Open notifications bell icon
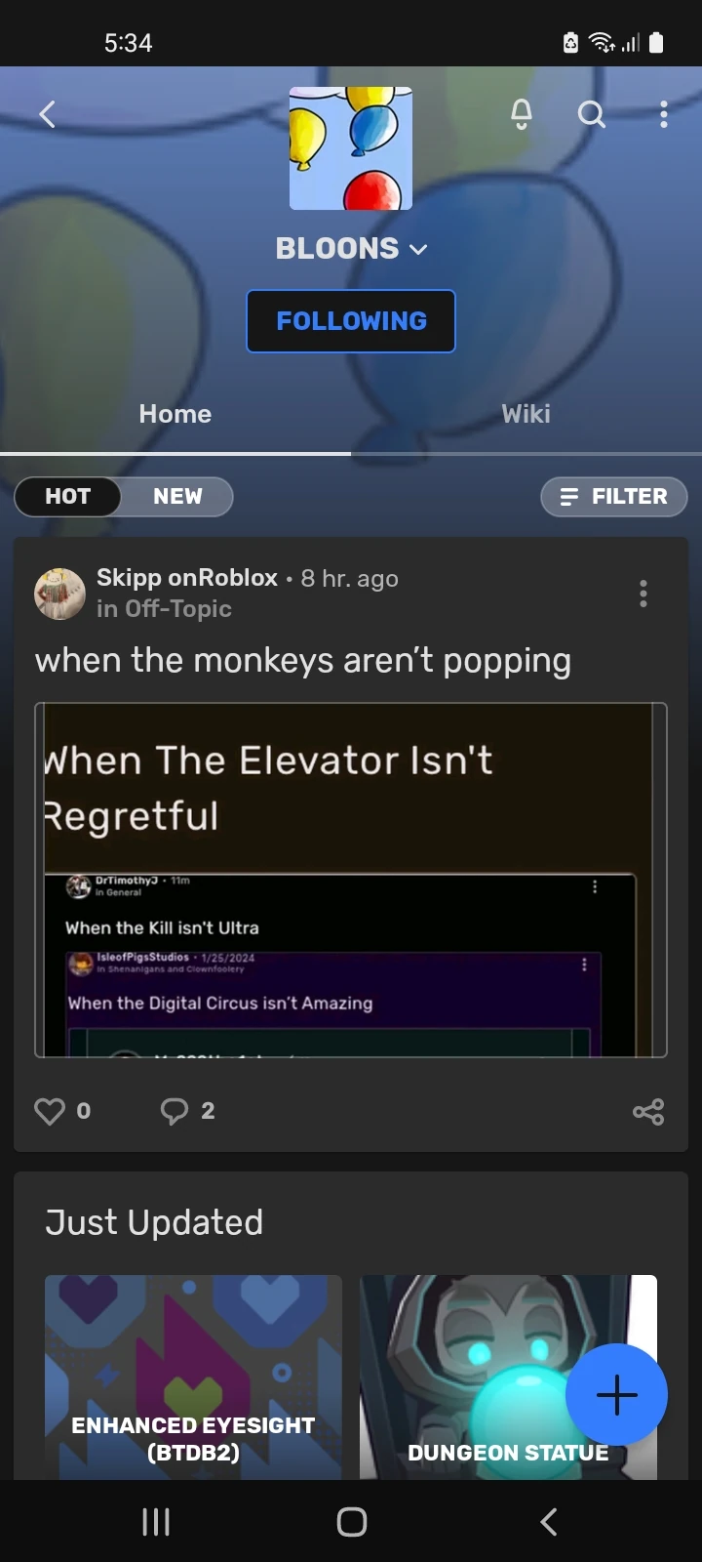The height and width of the screenshot is (1562, 702). click(522, 114)
